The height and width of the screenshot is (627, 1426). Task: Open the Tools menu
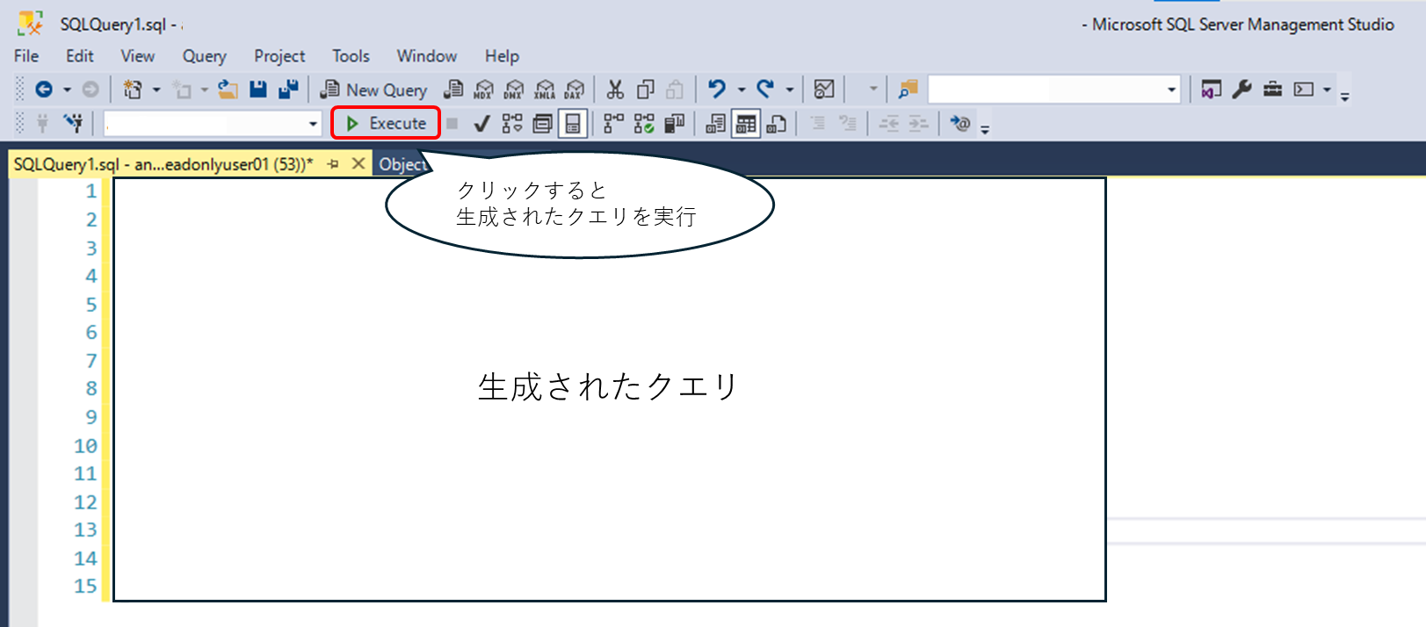[351, 56]
